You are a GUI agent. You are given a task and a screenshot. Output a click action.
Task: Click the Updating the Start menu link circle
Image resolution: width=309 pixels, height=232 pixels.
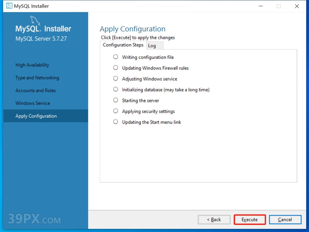coord(116,122)
